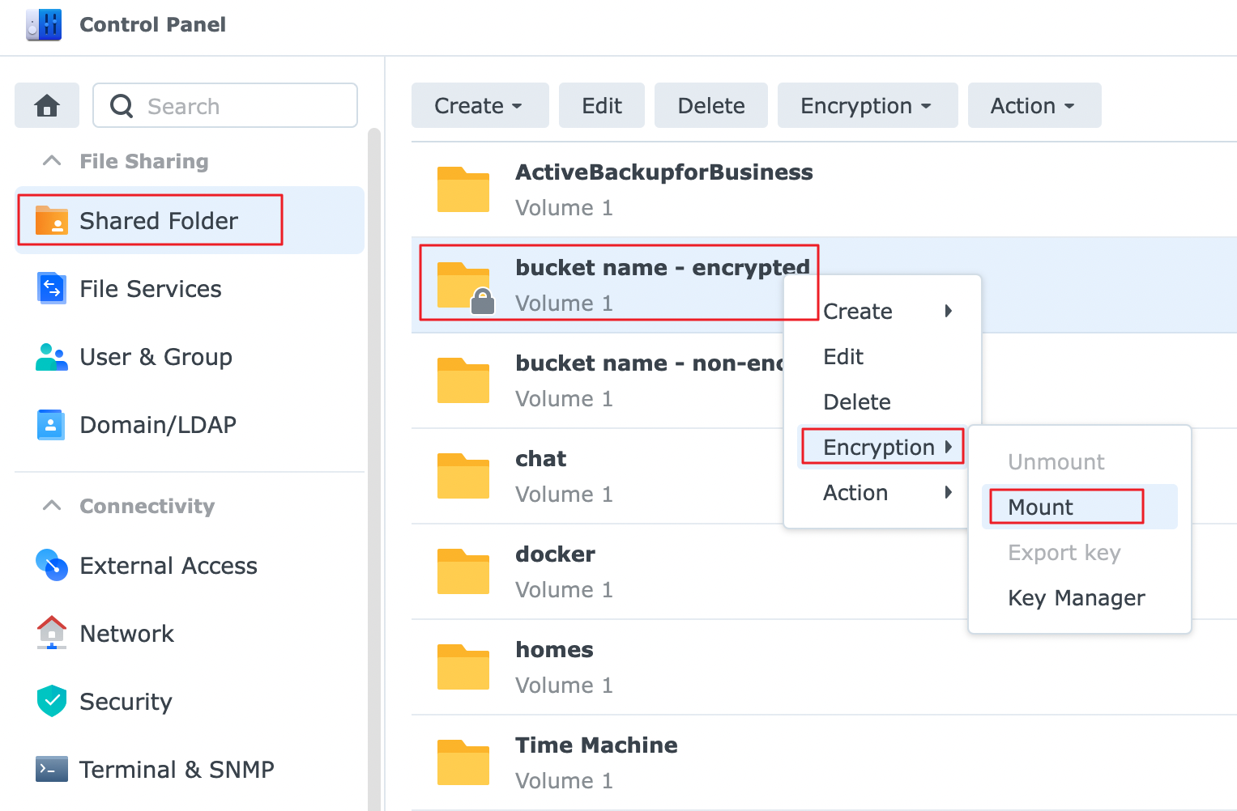Click the Home icon button
This screenshot has width=1237, height=811.
(47, 105)
